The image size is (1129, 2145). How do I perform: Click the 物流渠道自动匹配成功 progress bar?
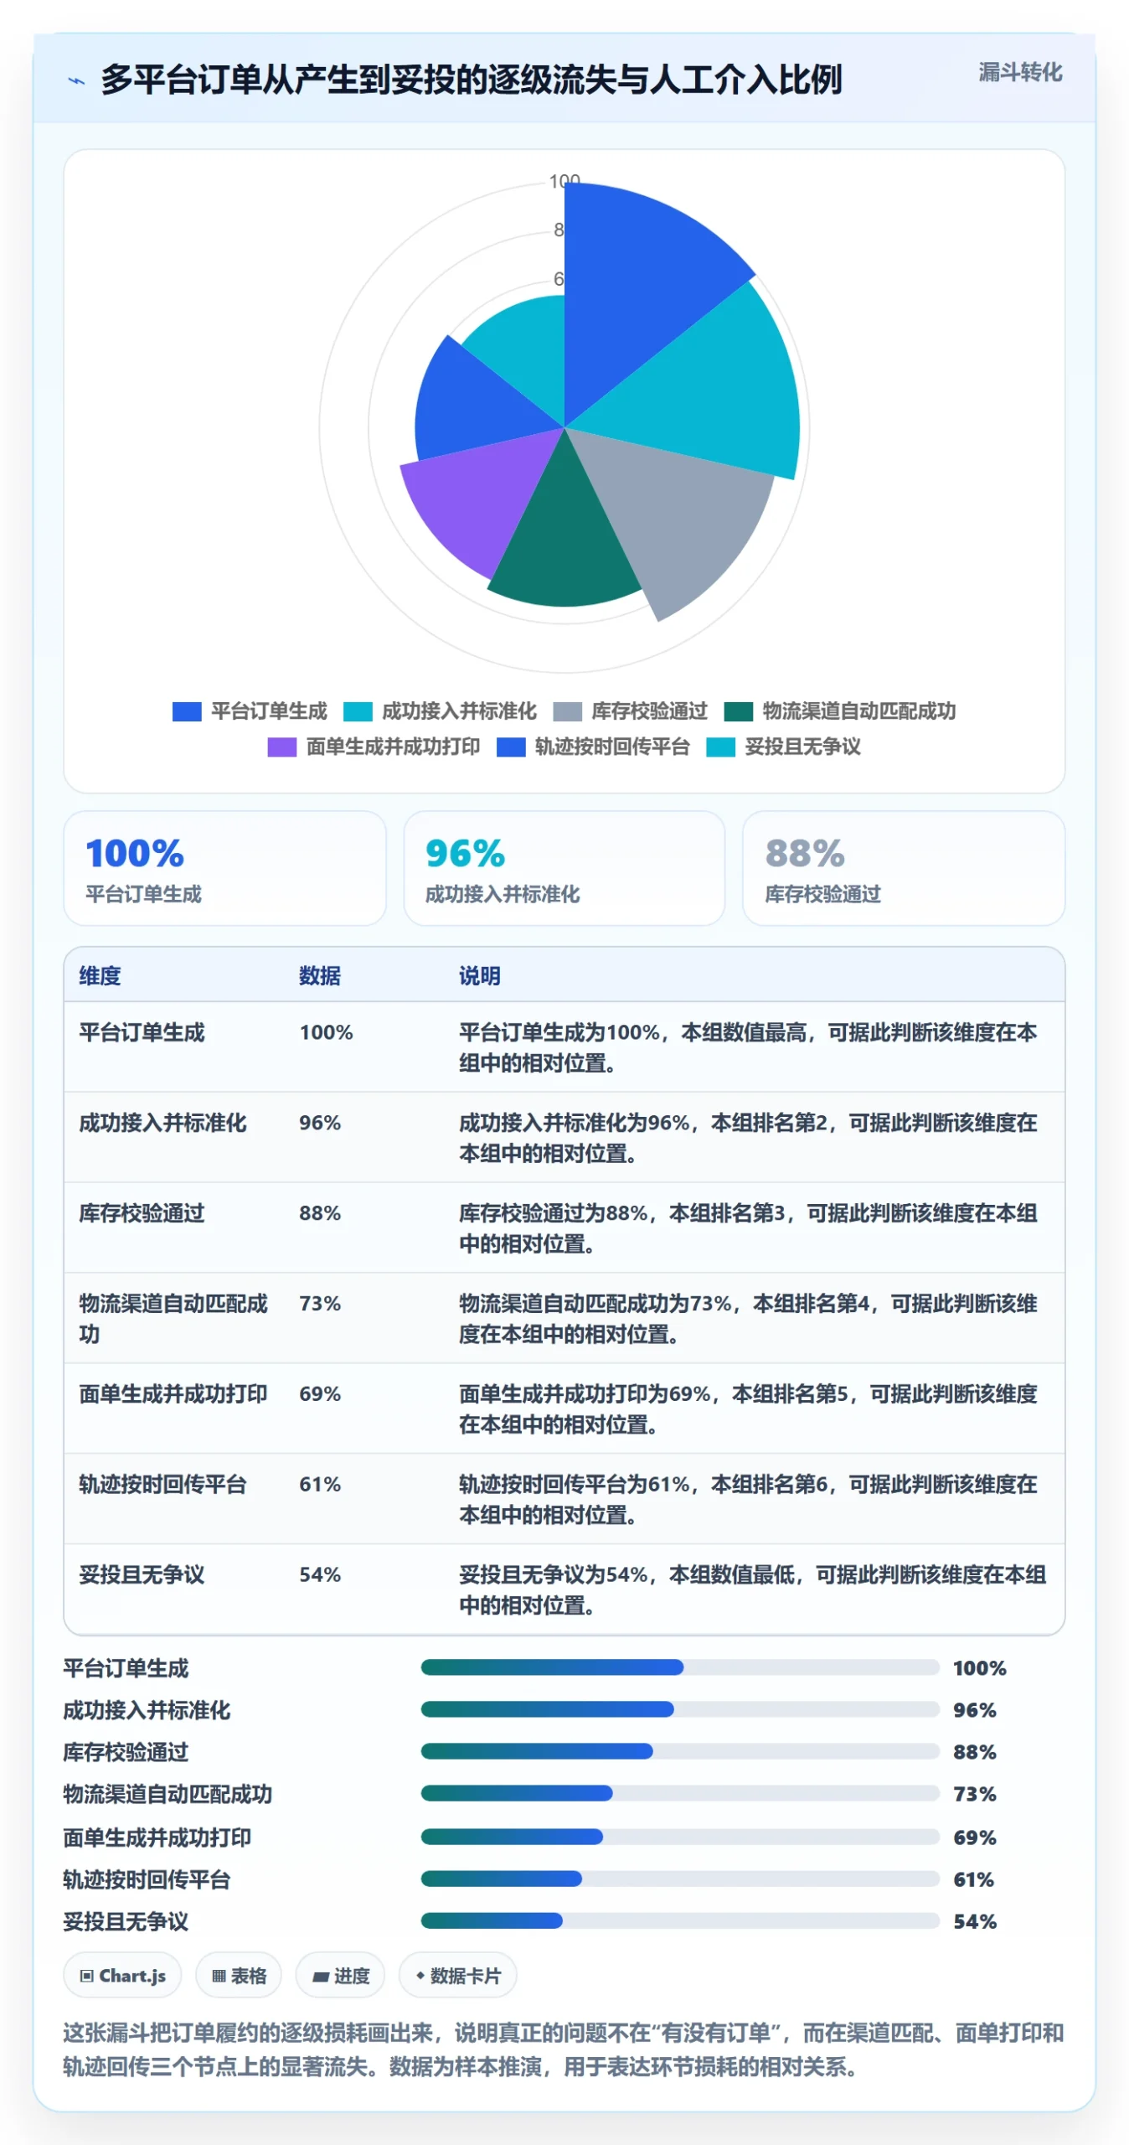click(679, 1793)
